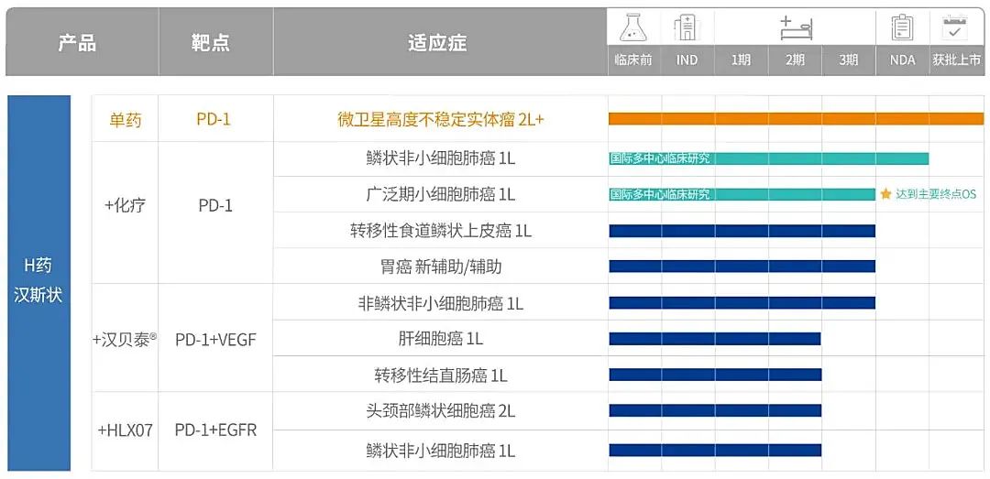Image resolution: width=990 pixels, height=479 pixels.
Task: Open the 广泛期小细胞肺癌 1L indication
Action: 440,194
